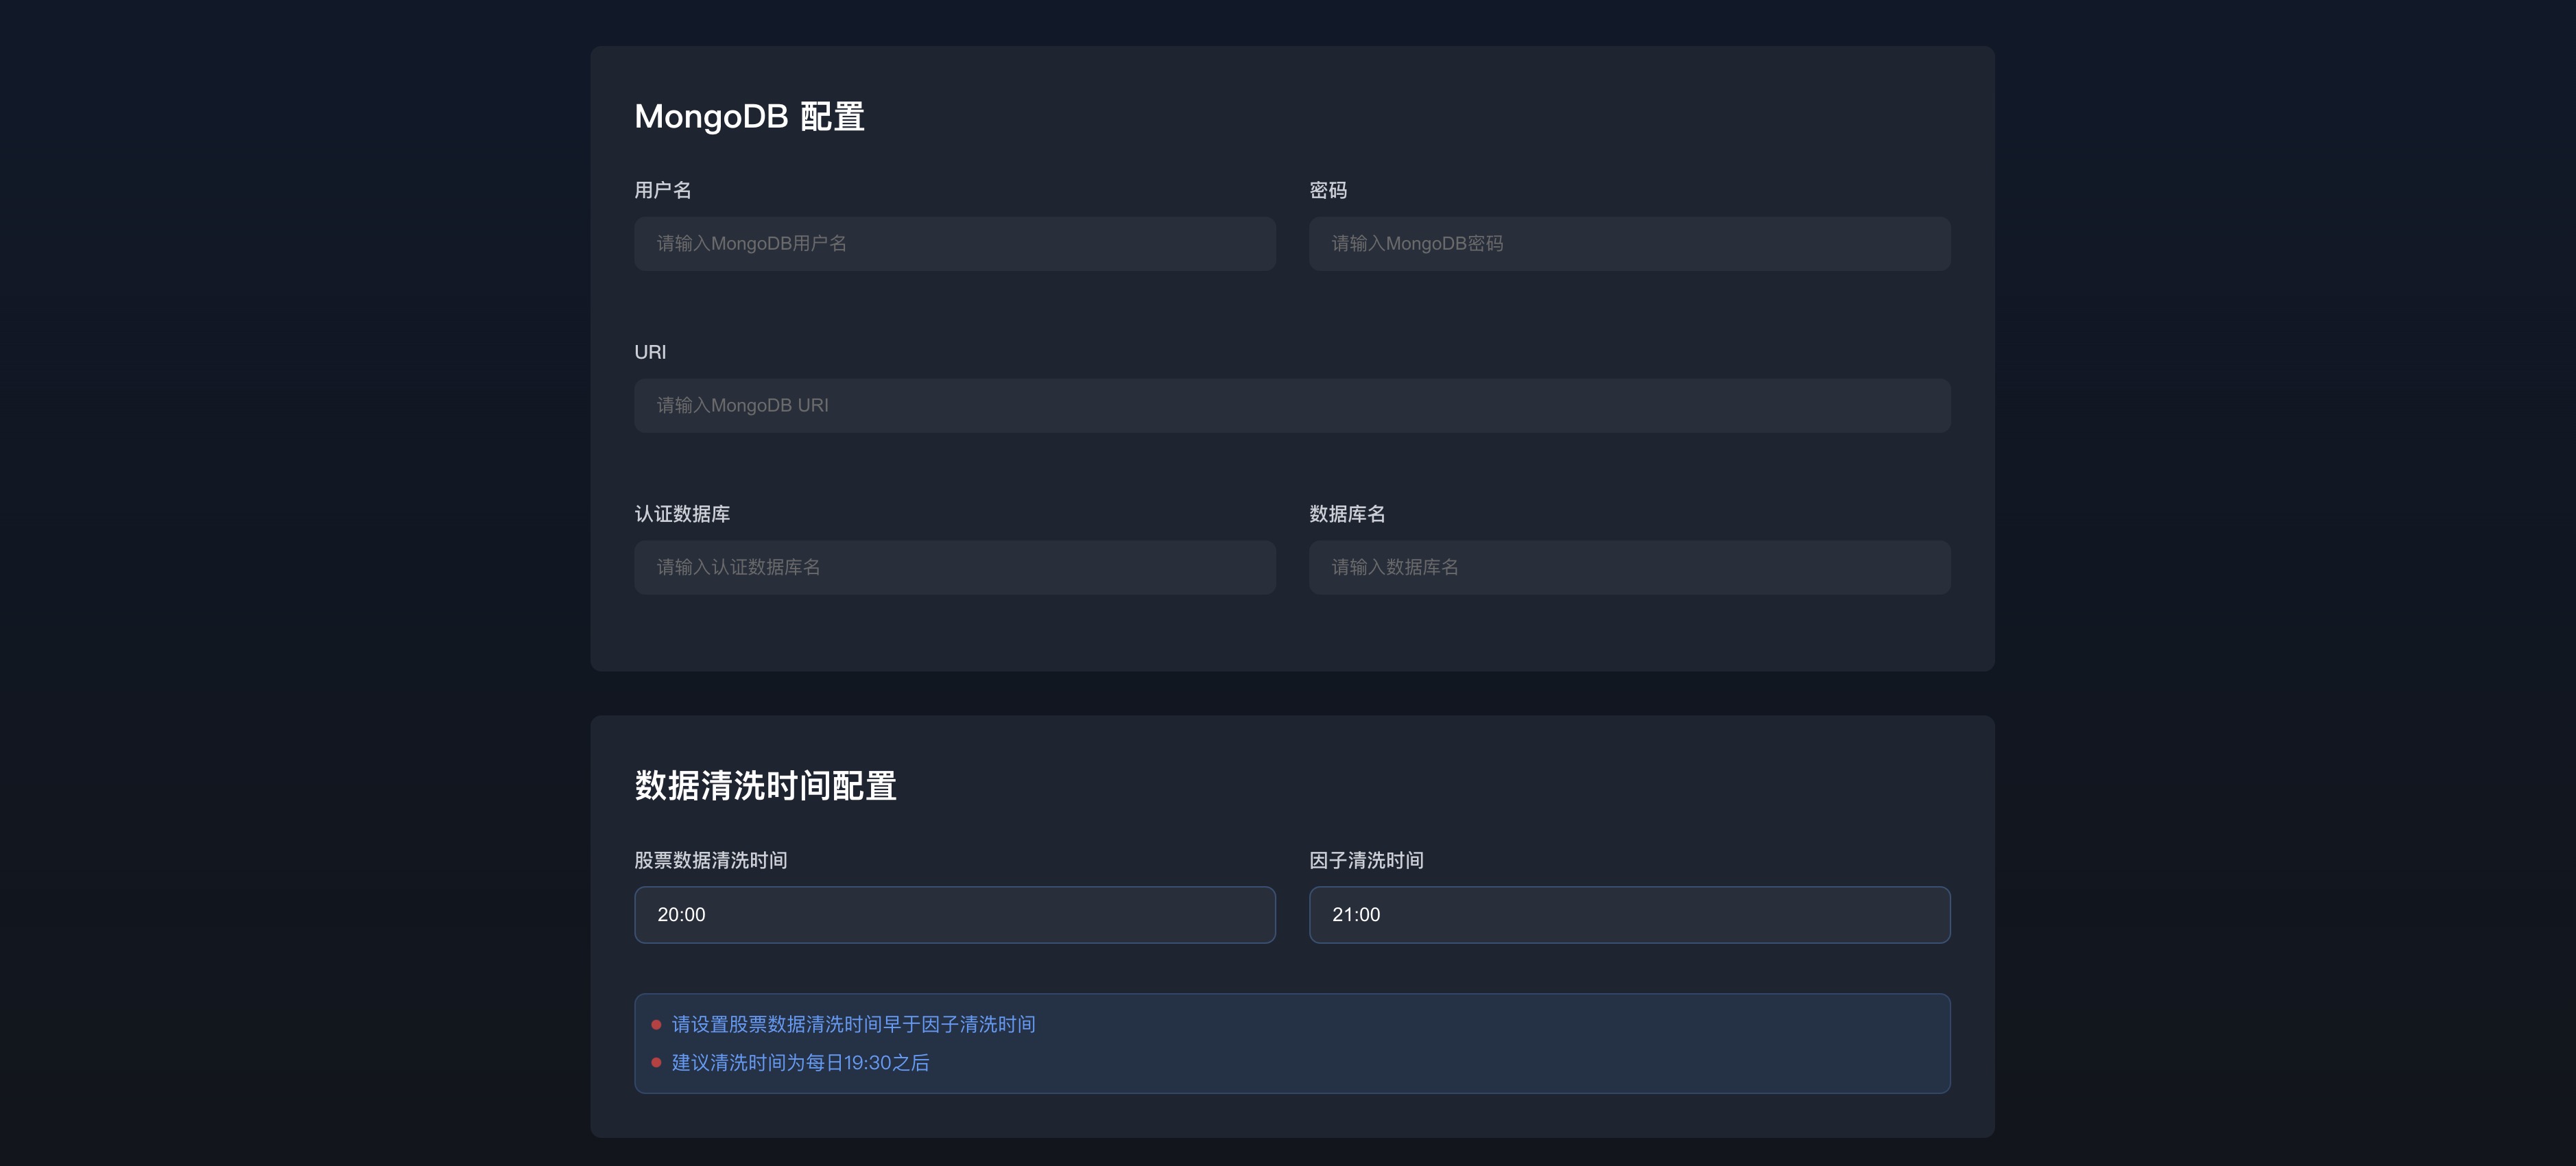The image size is (2576, 1166).
Task: Select the MongoDB 配置 section heading
Action: coord(749,117)
